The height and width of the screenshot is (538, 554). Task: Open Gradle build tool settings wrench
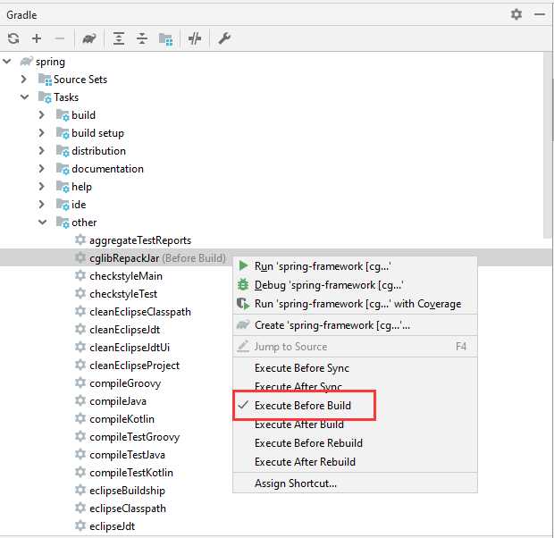click(x=224, y=38)
